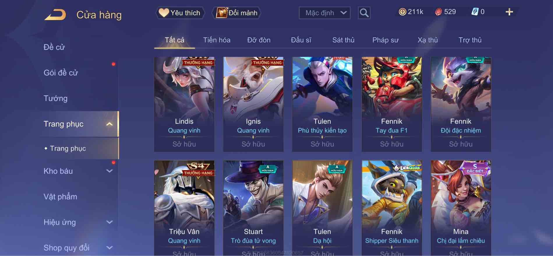Image resolution: width=553 pixels, height=256 pixels.
Task: Tap the plus icon to add currency
Action: [509, 12]
